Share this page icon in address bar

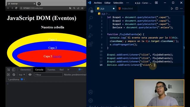[78, 8]
